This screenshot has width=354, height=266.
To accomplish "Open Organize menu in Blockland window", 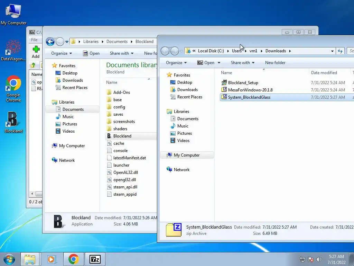I will [x=62, y=53].
